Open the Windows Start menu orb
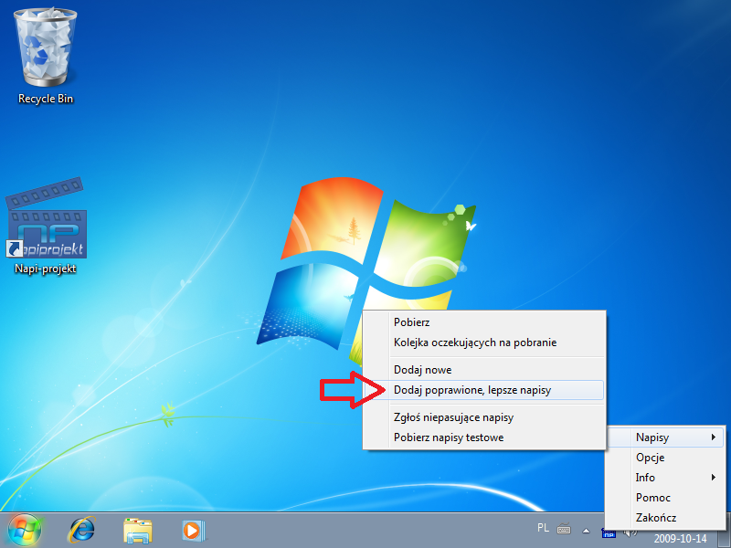Screen dimensions: 731x548 (x=25, y=531)
